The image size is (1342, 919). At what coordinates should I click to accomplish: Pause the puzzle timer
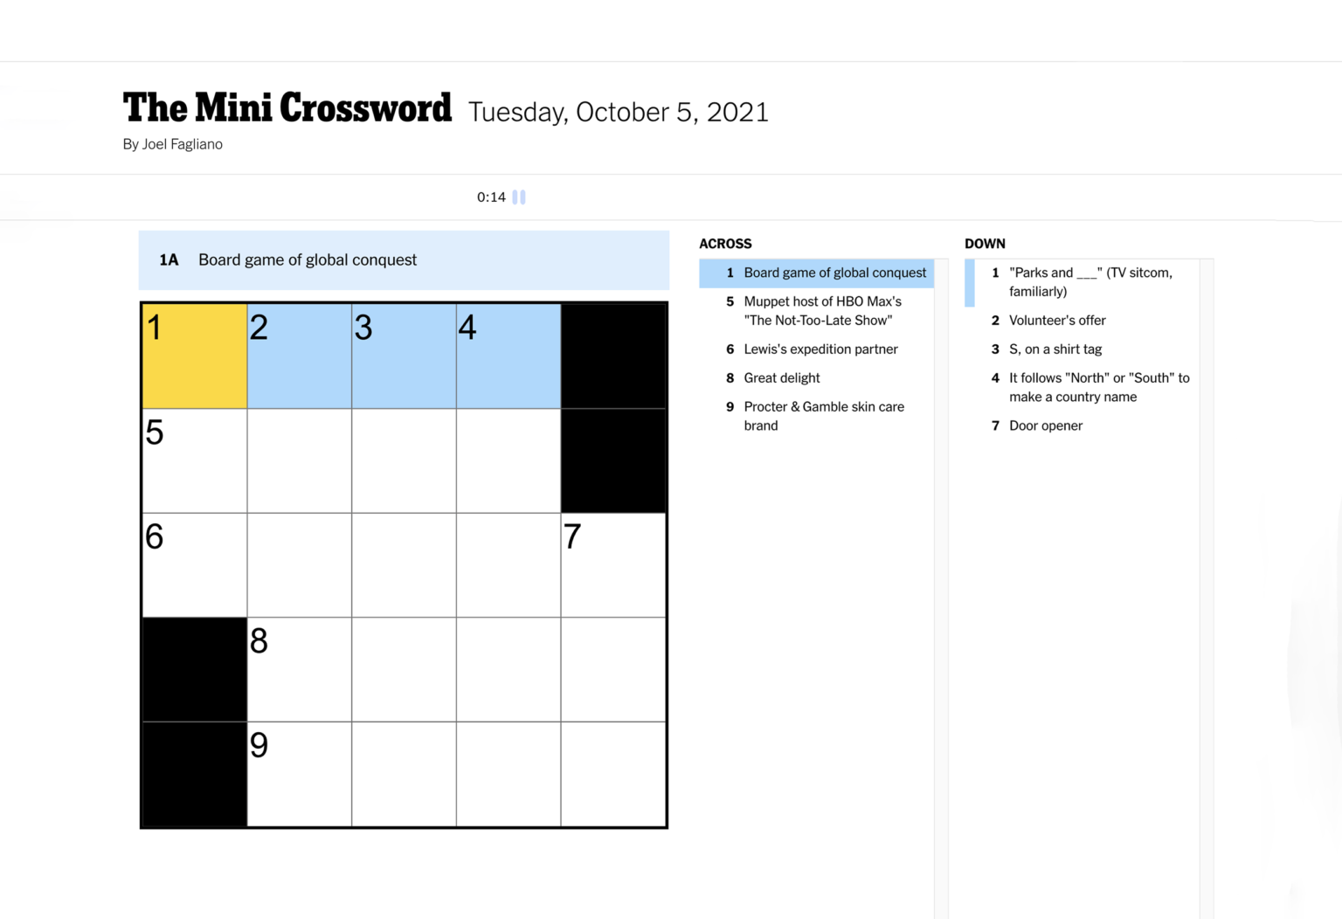519,197
